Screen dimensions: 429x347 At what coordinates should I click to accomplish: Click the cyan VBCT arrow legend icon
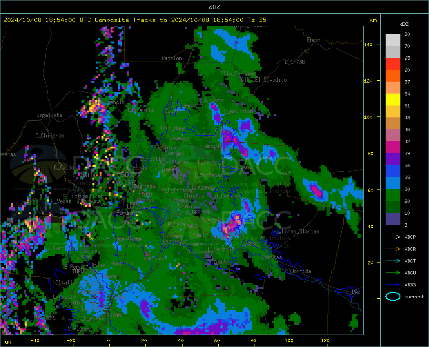click(393, 261)
